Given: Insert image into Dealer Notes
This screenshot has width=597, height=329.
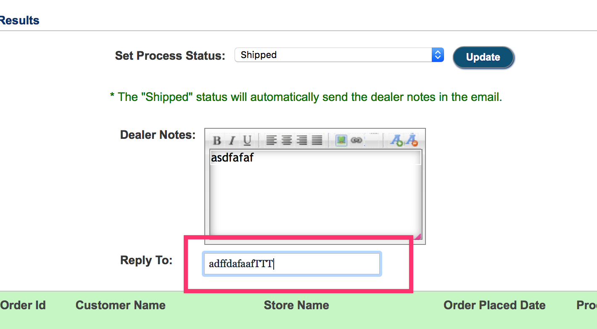Looking at the screenshot, I should (x=341, y=140).
